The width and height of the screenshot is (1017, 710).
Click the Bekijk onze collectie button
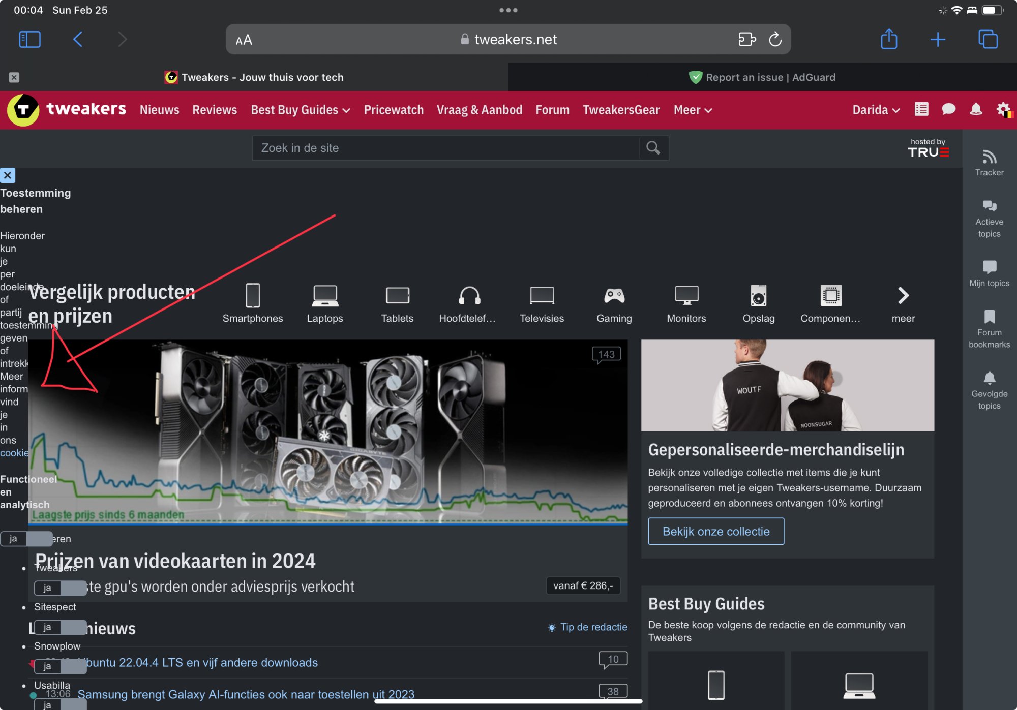(715, 531)
